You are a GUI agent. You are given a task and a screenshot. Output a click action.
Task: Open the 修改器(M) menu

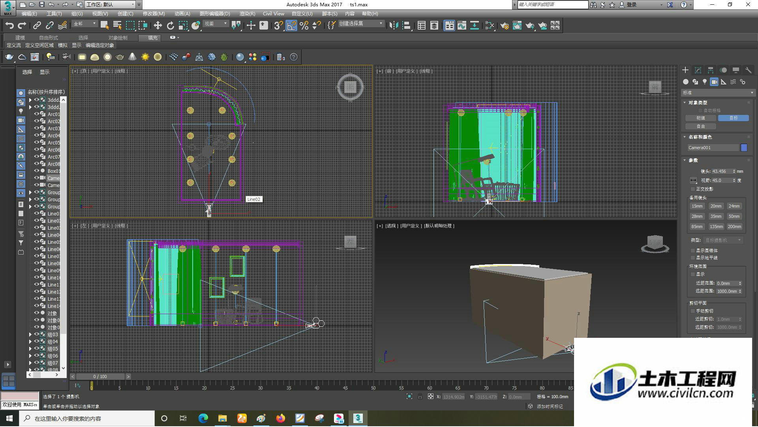tap(154, 14)
